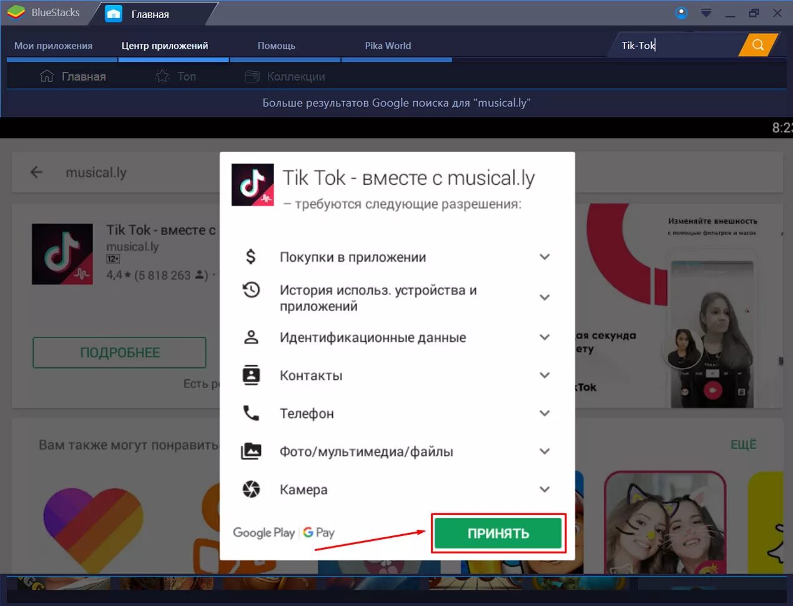Open the title bar dropdown menu arrow
793x606 pixels.
[706, 12]
